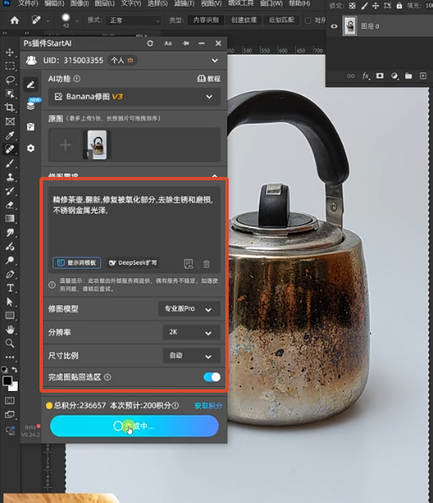Viewport: 433px width, 503px height.
Task: Open the 分辨率 2K dropdown
Action: point(192,332)
